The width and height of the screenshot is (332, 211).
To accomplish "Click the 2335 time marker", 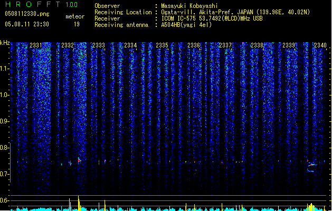I will [x=162, y=45].
